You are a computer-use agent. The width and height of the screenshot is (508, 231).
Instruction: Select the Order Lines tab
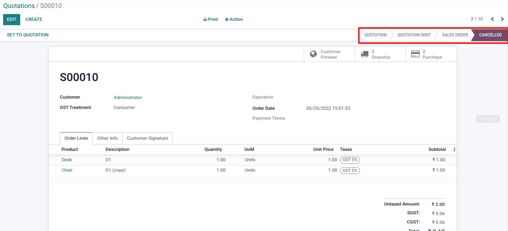tap(76, 138)
